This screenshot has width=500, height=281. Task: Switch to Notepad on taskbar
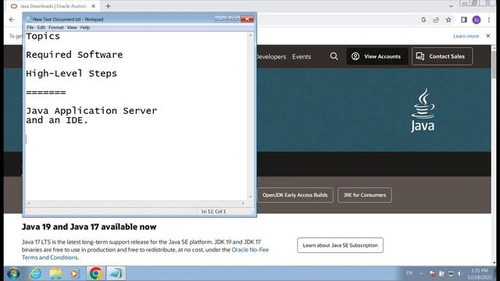(116, 273)
